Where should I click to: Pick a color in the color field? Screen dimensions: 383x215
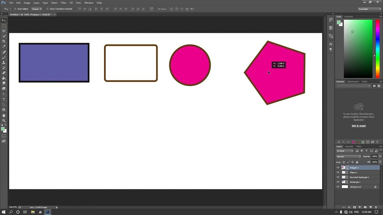click(x=358, y=49)
